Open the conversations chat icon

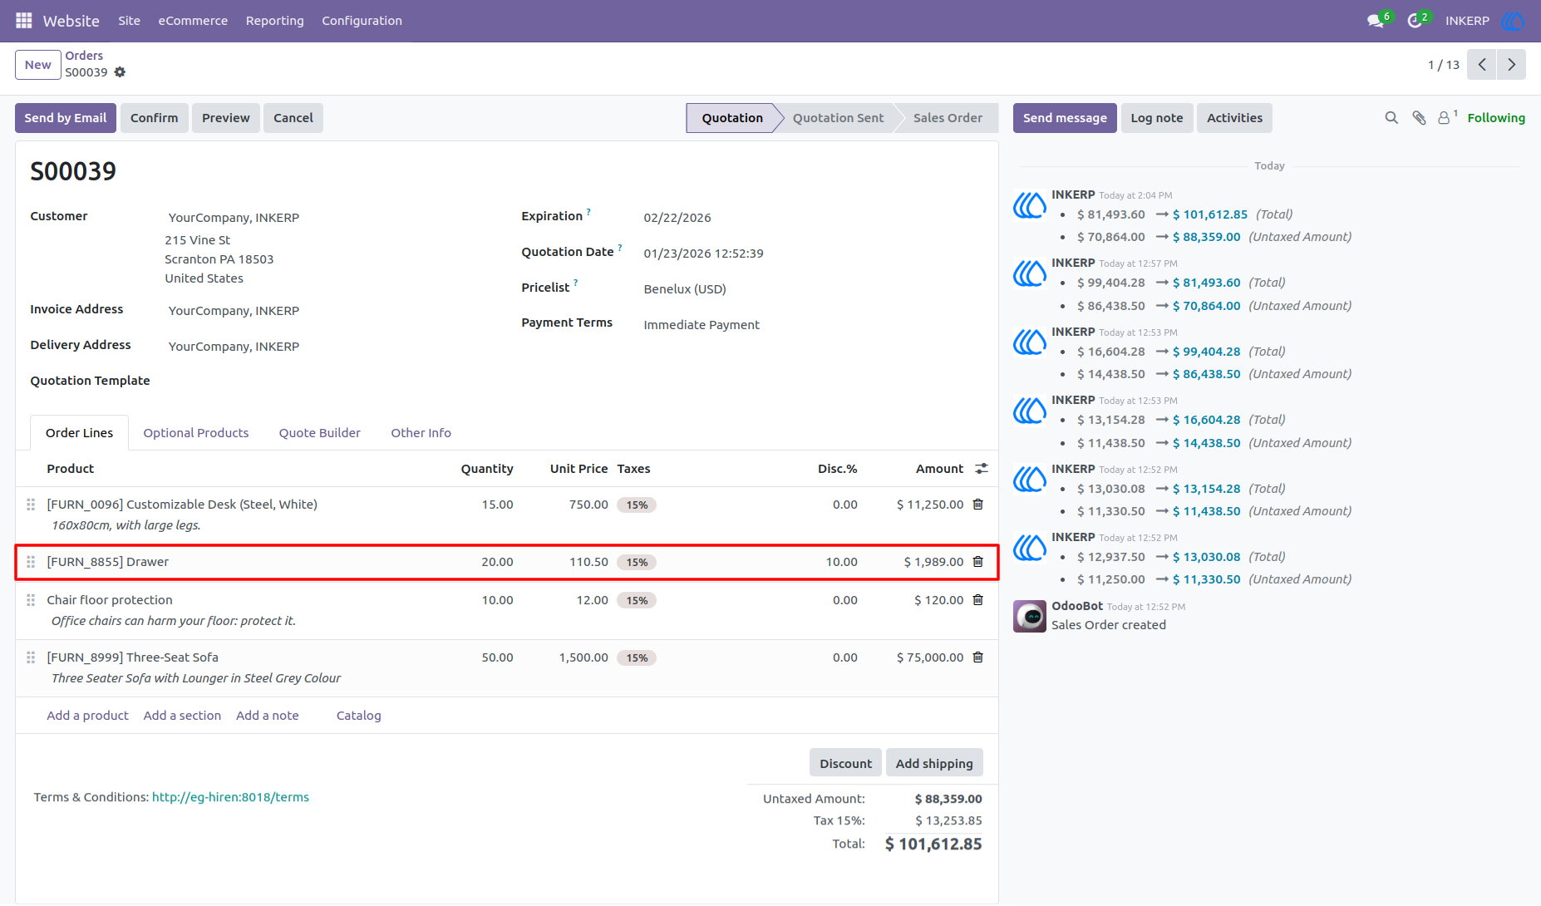tap(1376, 21)
